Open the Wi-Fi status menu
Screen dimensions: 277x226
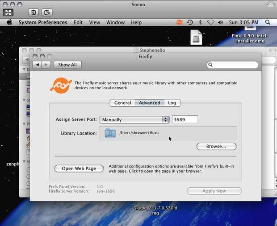point(210,22)
